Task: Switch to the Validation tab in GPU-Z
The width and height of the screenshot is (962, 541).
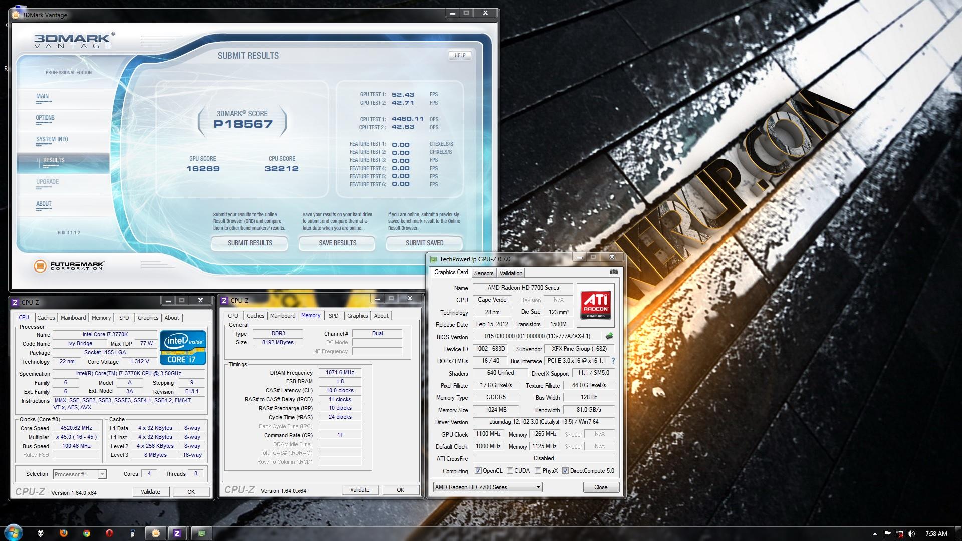Action: [x=511, y=273]
